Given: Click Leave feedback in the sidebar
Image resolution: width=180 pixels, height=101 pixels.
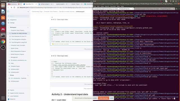Looking at the screenshot, I should (x=14, y=96).
